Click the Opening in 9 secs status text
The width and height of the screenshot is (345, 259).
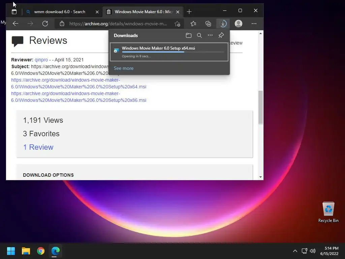click(136, 56)
